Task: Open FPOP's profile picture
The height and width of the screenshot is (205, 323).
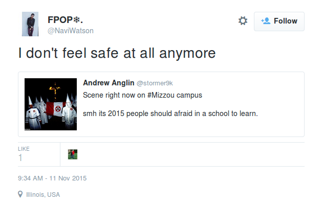Action: pyautogui.click(x=30, y=24)
